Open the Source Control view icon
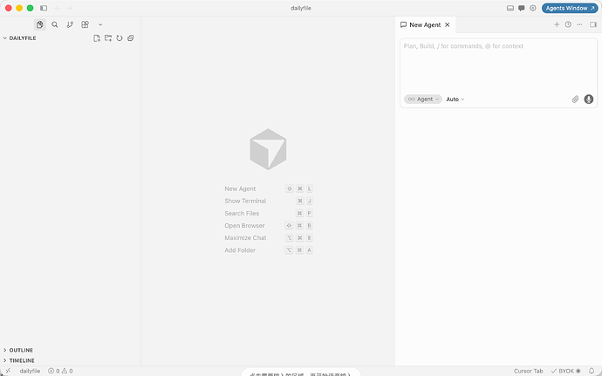Viewport: 602px width, 376px height. pyautogui.click(x=70, y=24)
